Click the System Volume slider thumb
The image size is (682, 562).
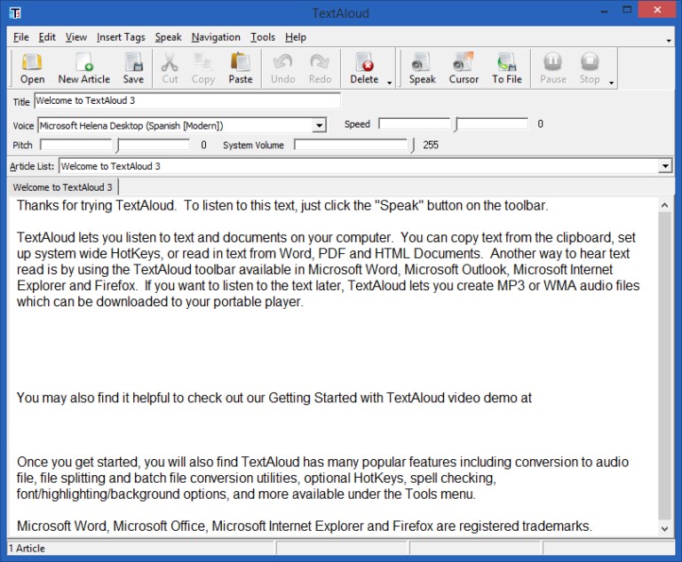click(412, 146)
